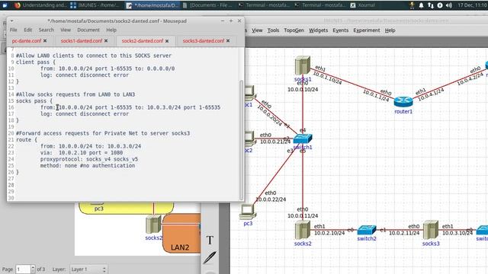Open Mousepad's Help menu
Viewport: 488px width, 274px height.
tap(111, 30)
